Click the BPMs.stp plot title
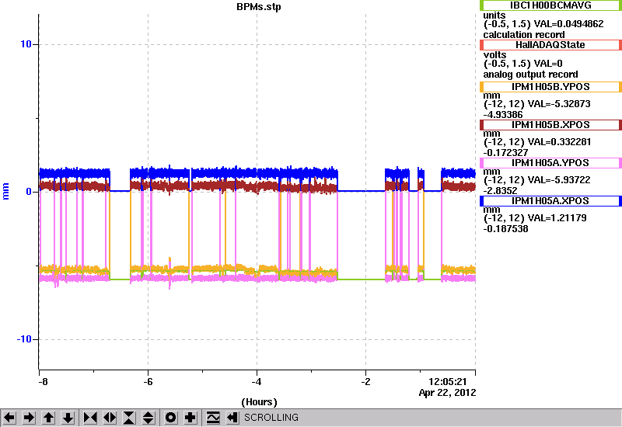The image size is (622, 427). click(259, 7)
